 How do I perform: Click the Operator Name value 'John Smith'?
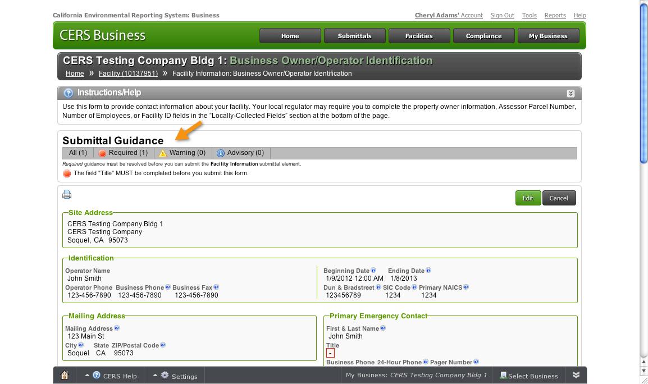coord(84,278)
